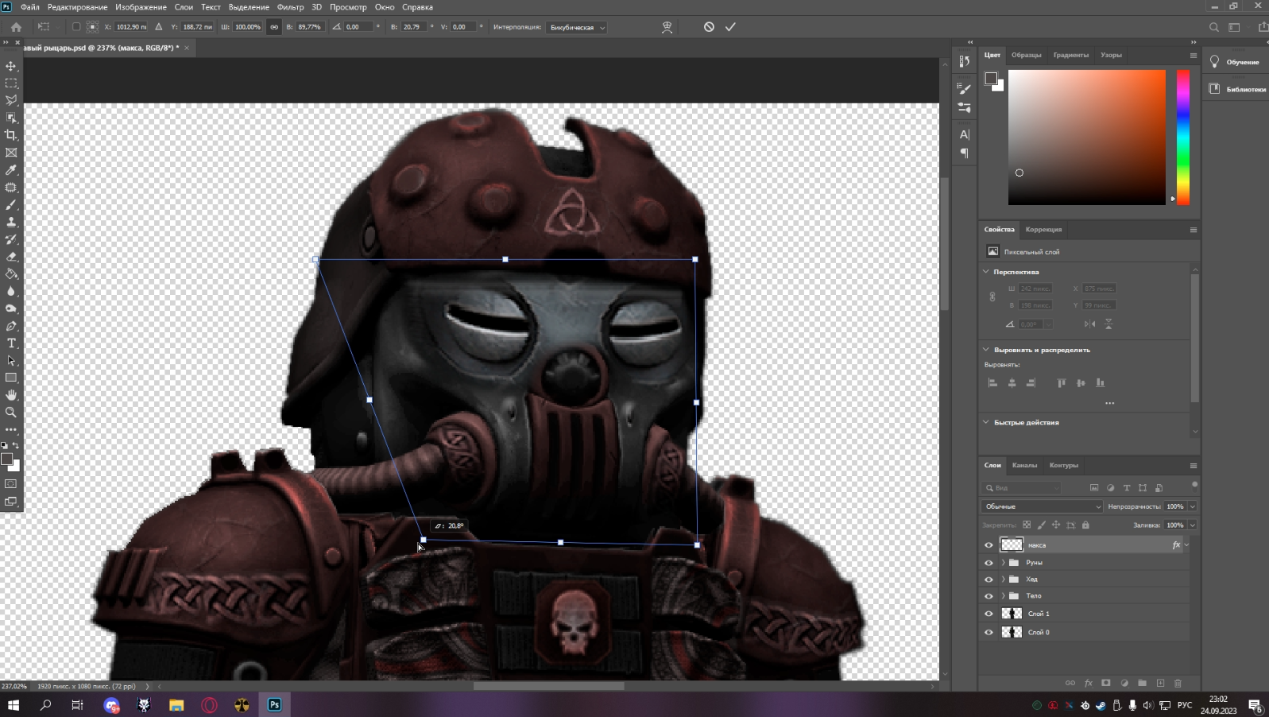
Task: Switch to warp mode icon
Action: 667,27
